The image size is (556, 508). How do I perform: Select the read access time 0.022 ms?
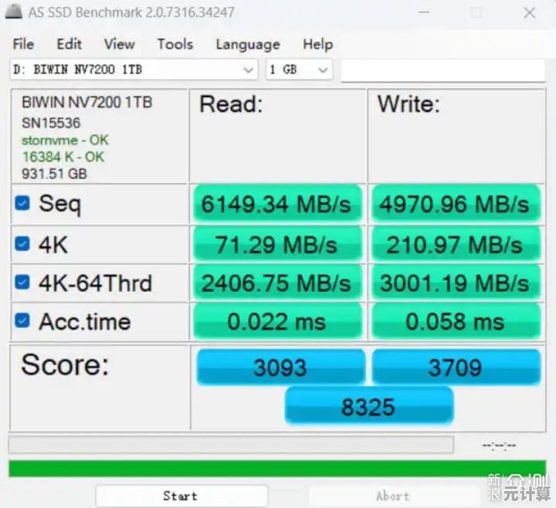277,321
